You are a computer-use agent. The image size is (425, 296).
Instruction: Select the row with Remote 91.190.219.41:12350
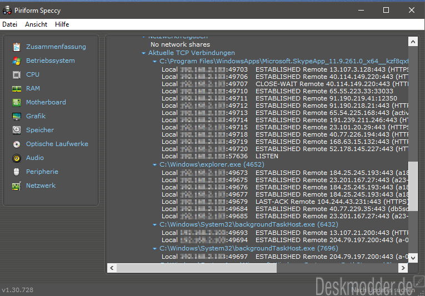click(279, 98)
